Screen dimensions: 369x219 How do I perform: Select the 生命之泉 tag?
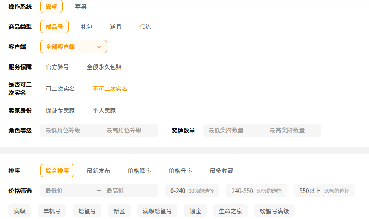coord(231,211)
